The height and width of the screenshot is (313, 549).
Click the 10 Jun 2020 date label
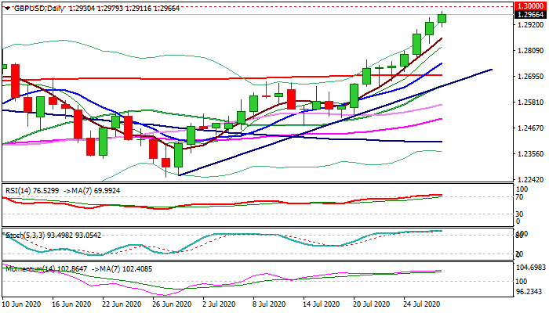[23, 303]
